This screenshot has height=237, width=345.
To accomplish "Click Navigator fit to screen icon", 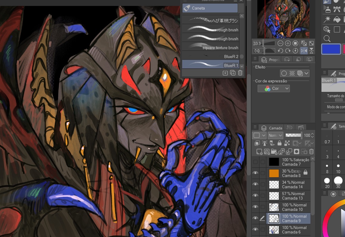I will click(x=304, y=43).
